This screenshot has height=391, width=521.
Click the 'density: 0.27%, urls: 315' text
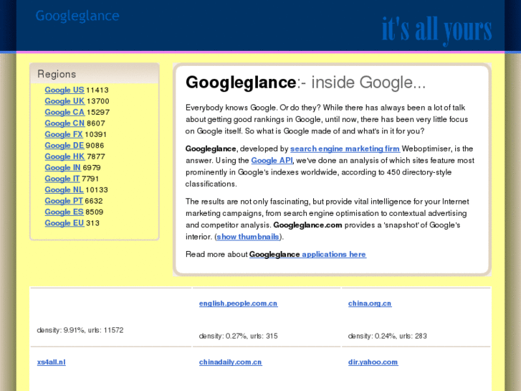[x=238, y=336]
